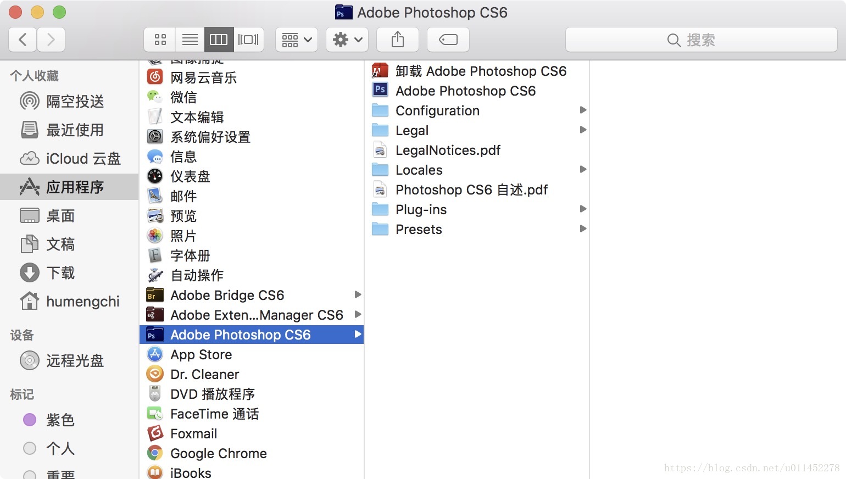Image resolution: width=846 pixels, height=479 pixels.
Task: Select Adobe Exten...Manager CS6 folder
Action: [x=252, y=315]
